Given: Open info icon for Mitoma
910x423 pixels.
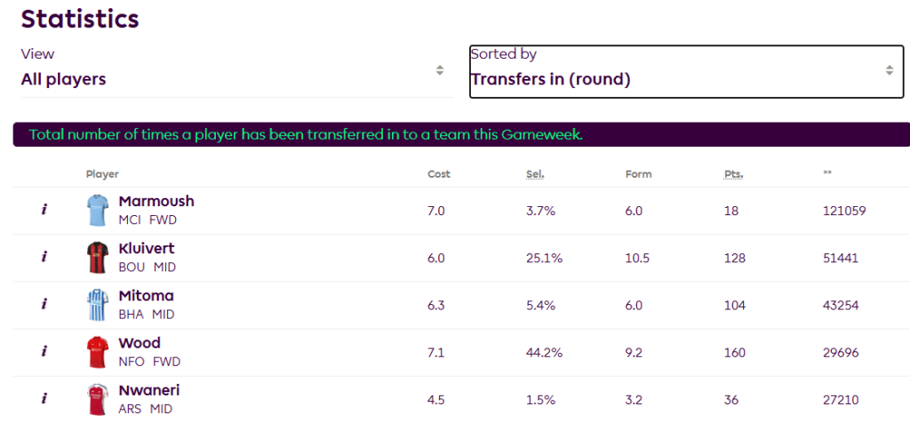Looking at the screenshot, I should coord(44,305).
